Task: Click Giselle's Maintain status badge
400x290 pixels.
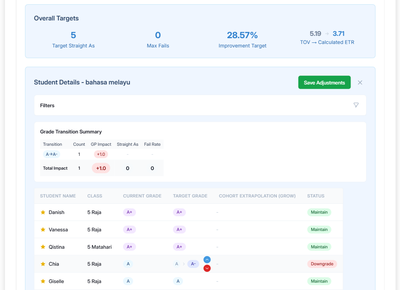Action: point(319,281)
